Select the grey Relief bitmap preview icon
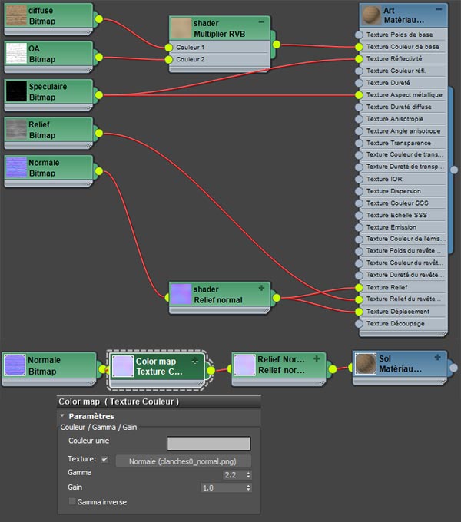This screenshot has width=461, height=522. point(15,130)
